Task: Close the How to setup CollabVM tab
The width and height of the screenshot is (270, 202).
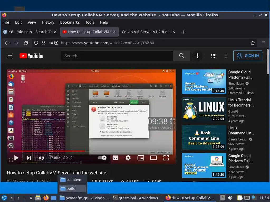Action: (114, 32)
